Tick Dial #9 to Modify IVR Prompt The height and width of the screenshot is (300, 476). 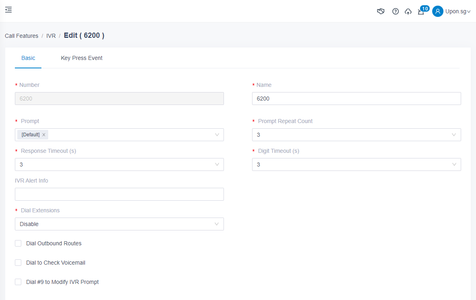coord(18,282)
